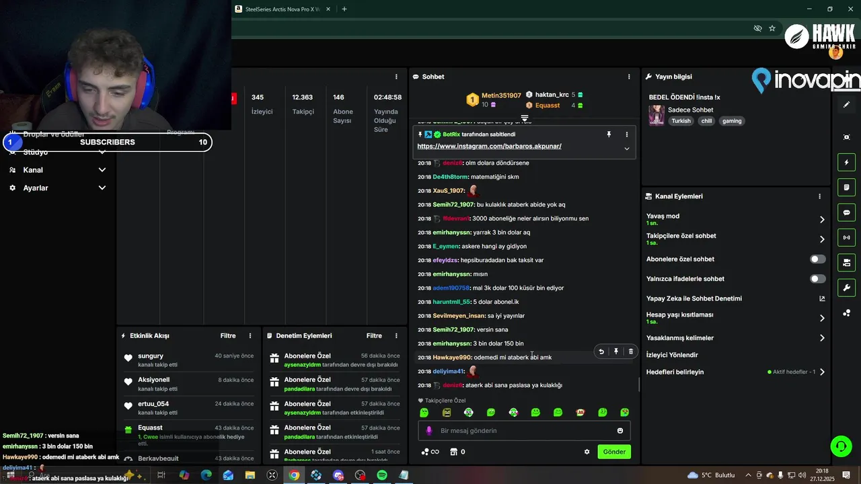Toggle the document panel icon in right sidebar
Image resolution: width=861 pixels, height=484 pixels.
pos(846,187)
